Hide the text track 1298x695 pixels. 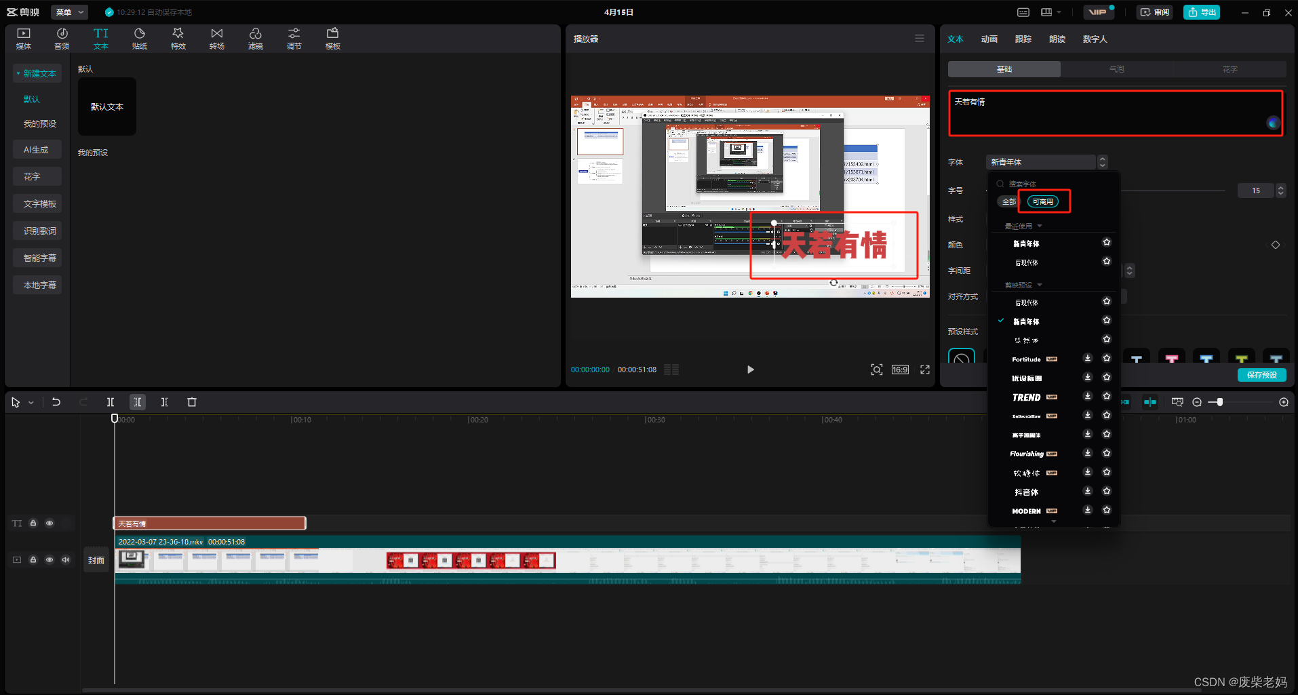point(50,523)
